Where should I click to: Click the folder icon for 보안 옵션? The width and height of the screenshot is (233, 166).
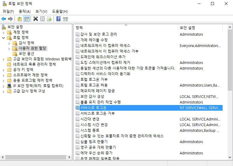click(15, 54)
